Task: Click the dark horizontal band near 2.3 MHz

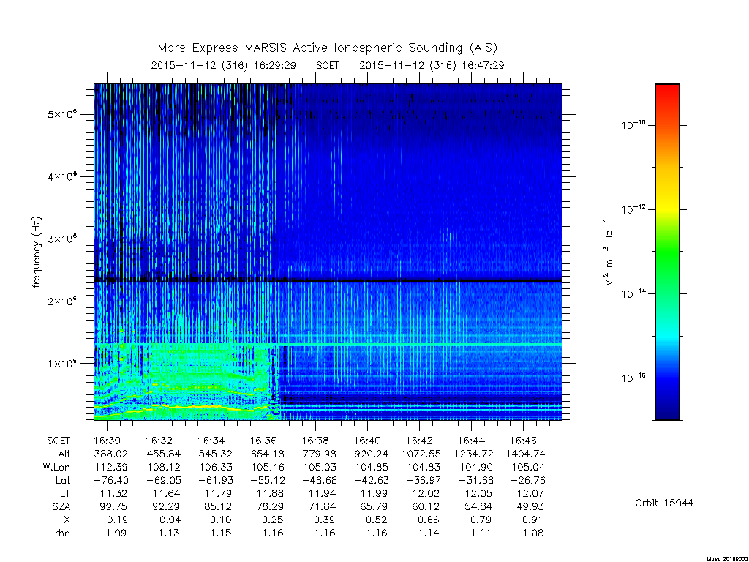Action: coord(328,280)
